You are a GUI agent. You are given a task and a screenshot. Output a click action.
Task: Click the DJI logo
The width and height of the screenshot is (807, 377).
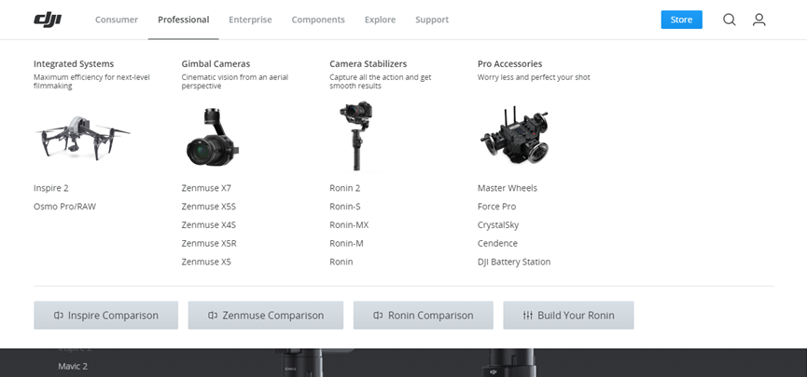pos(47,20)
